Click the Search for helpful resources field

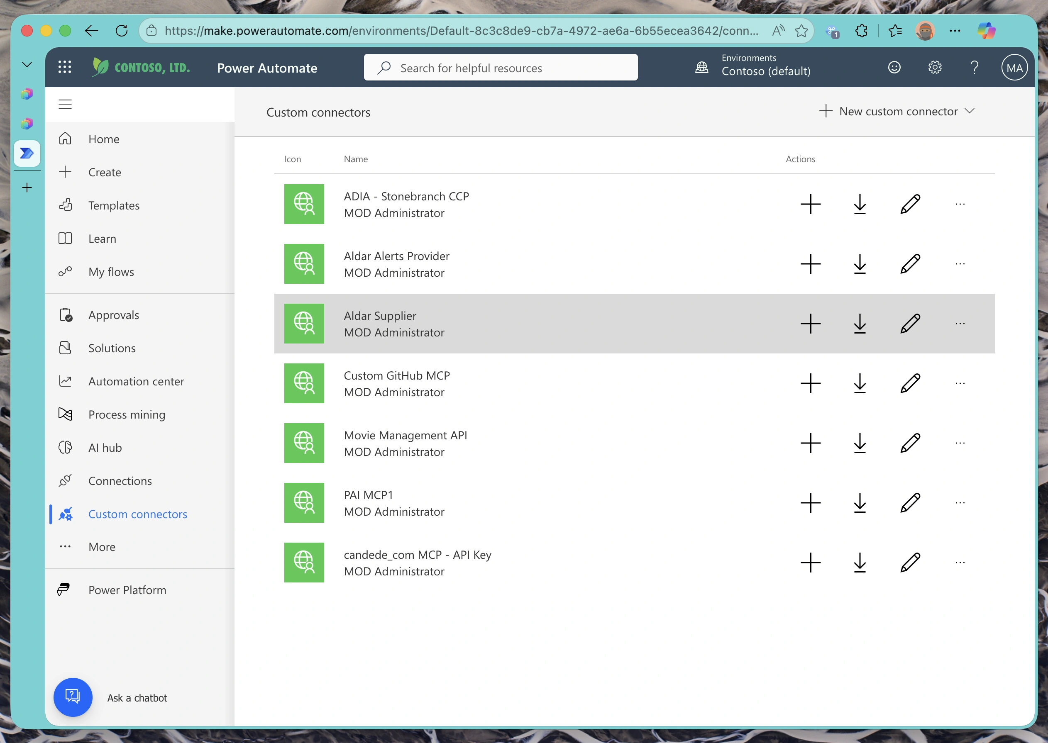coord(500,68)
